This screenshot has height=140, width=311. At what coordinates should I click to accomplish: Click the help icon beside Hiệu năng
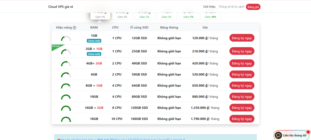pyautogui.click(x=74, y=28)
